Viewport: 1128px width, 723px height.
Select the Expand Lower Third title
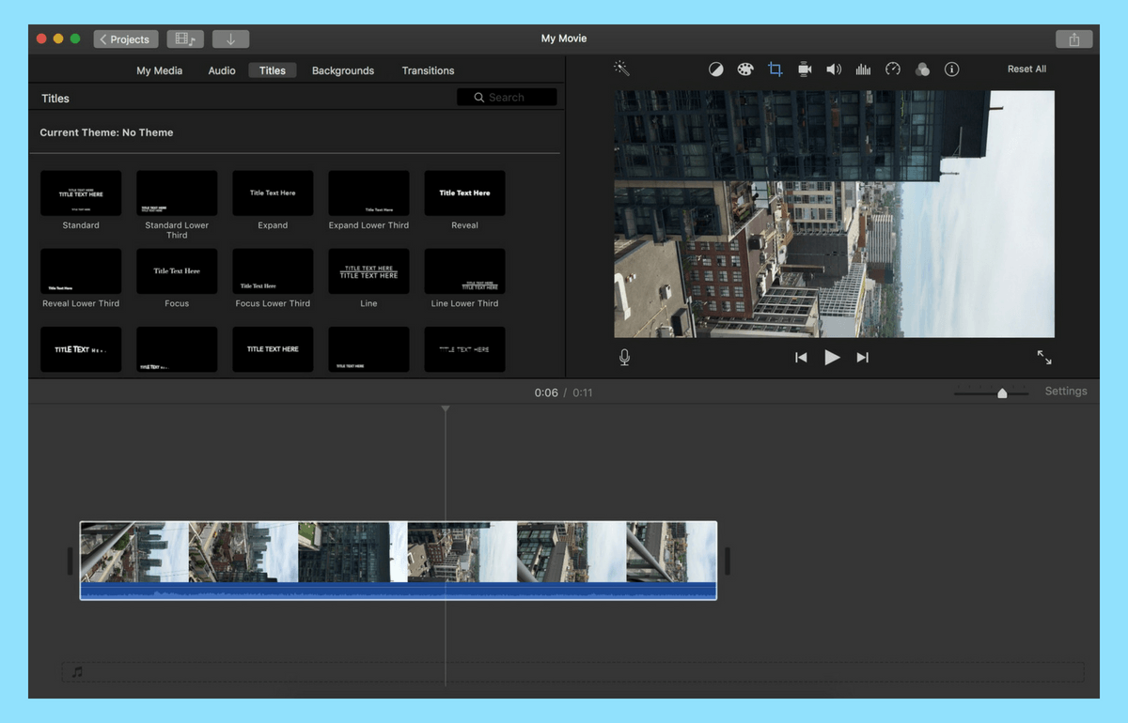pyautogui.click(x=368, y=193)
